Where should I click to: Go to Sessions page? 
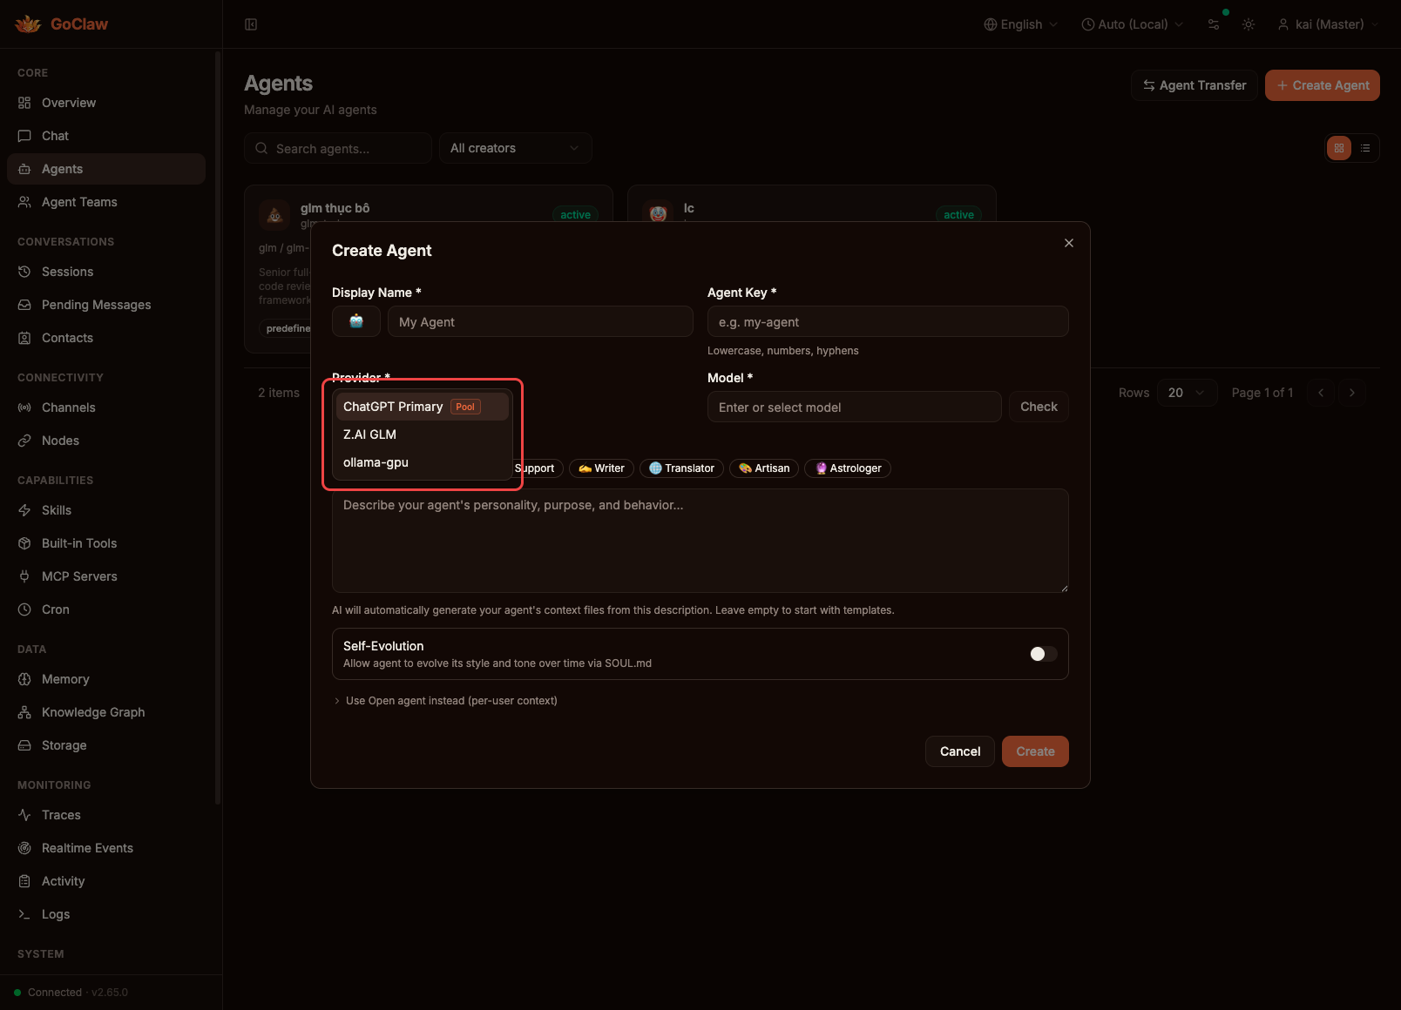click(x=106, y=272)
